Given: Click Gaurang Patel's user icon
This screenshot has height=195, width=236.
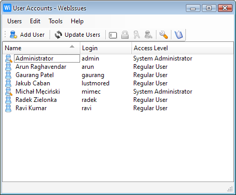Looking at the screenshot, I should pyautogui.click(x=8, y=75).
